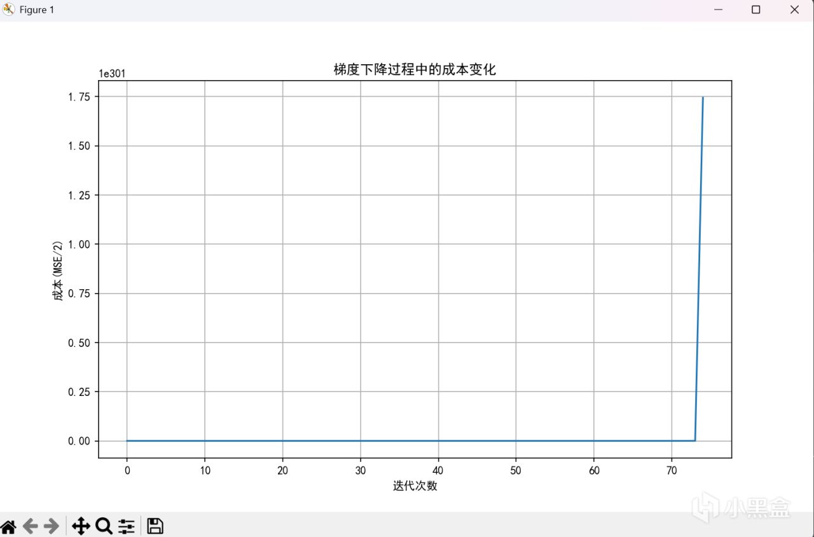This screenshot has height=537, width=814.
Task: Click the y-axis tick label 1.50
Action: (79, 146)
